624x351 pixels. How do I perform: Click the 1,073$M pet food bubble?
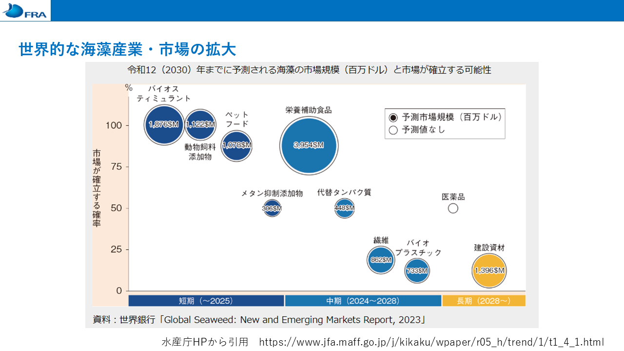(x=237, y=145)
